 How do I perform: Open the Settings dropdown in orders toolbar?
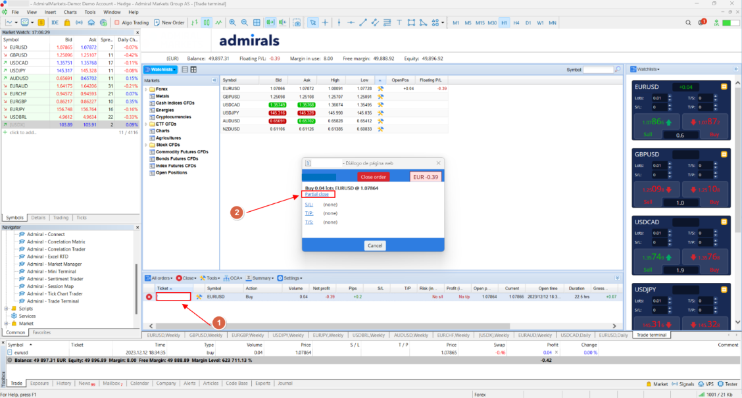pos(289,278)
